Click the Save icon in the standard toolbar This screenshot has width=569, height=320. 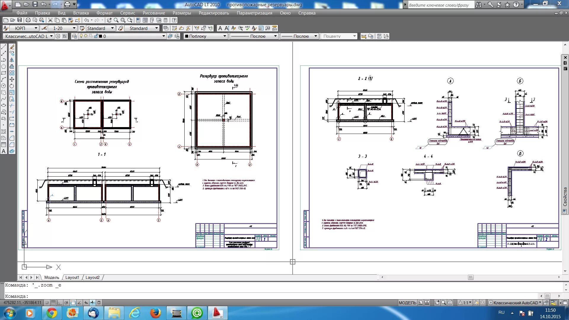click(20, 20)
